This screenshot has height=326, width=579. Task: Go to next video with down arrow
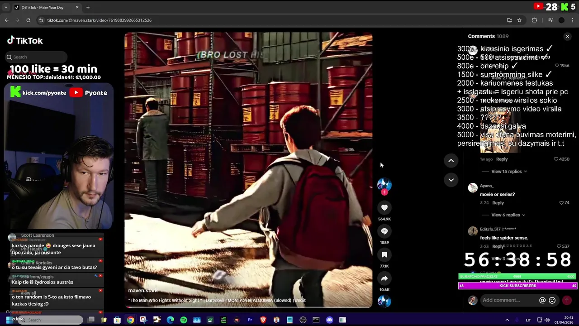(451, 180)
